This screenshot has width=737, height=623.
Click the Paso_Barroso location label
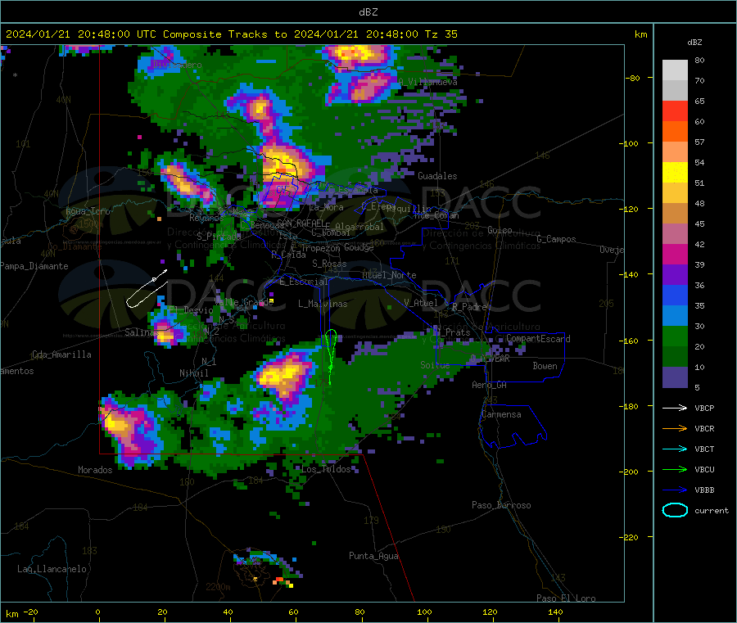[501, 505]
